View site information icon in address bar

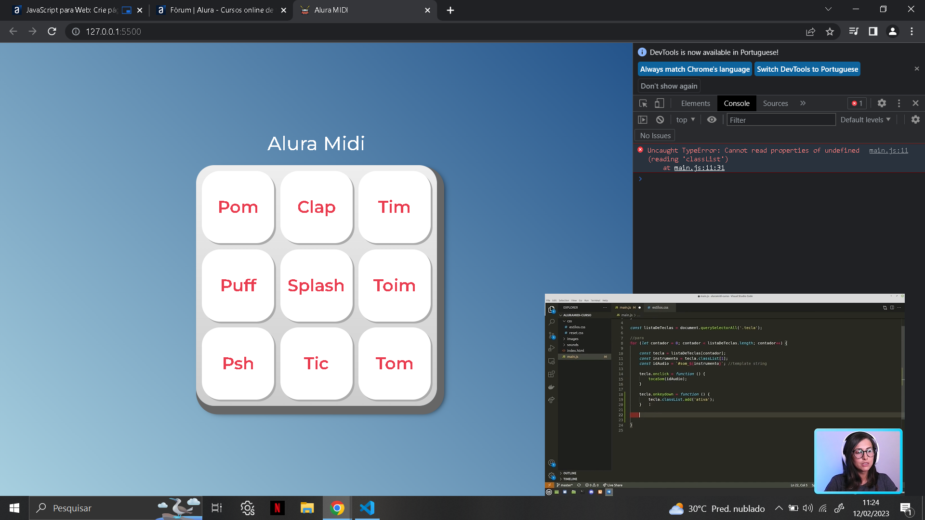(x=76, y=31)
